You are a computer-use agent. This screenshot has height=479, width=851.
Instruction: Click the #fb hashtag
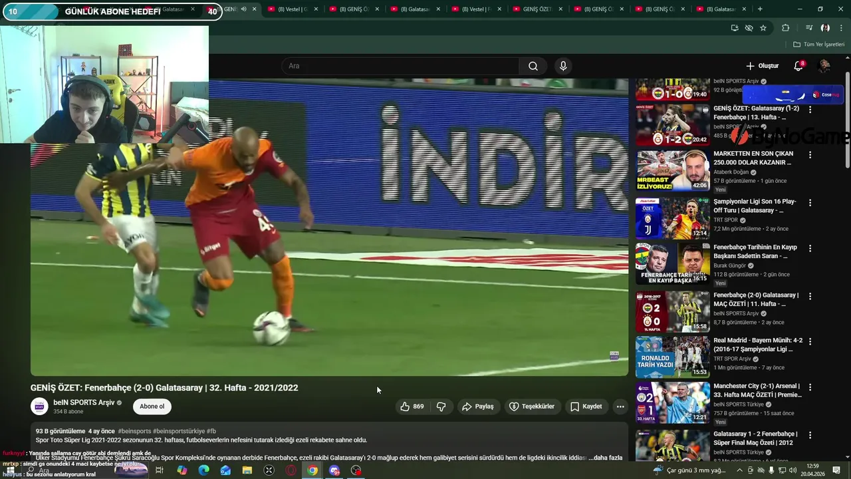click(x=211, y=431)
